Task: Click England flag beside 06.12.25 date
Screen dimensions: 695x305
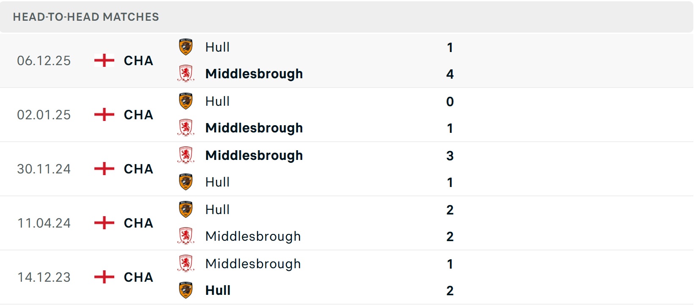Action: point(104,60)
